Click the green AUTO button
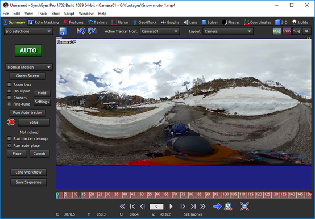The image size is (315, 219). [28, 50]
